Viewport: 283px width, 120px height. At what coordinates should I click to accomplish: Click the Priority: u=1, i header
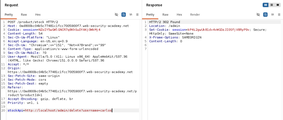(x=23, y=103)
